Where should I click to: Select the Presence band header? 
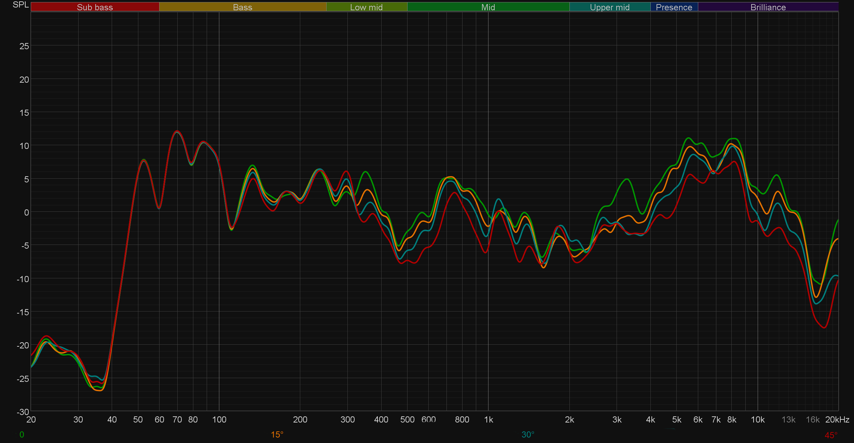point(674,7)
